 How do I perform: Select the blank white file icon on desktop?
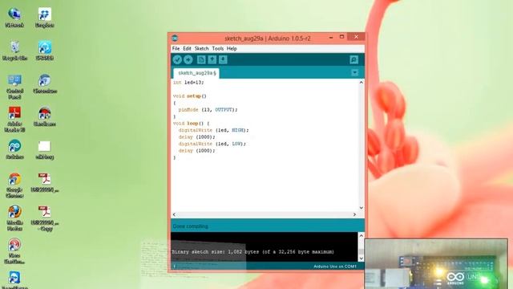pos(45,149)
